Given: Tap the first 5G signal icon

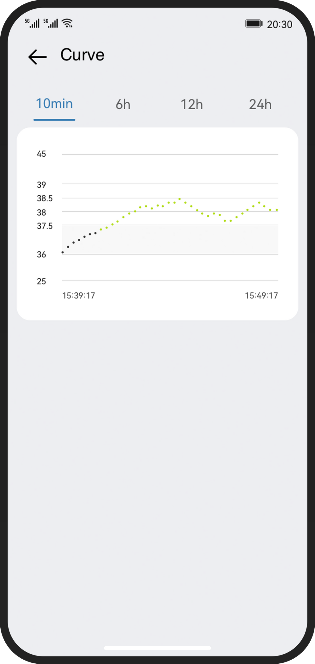Looking at the screenshot, I should [32, 23].
